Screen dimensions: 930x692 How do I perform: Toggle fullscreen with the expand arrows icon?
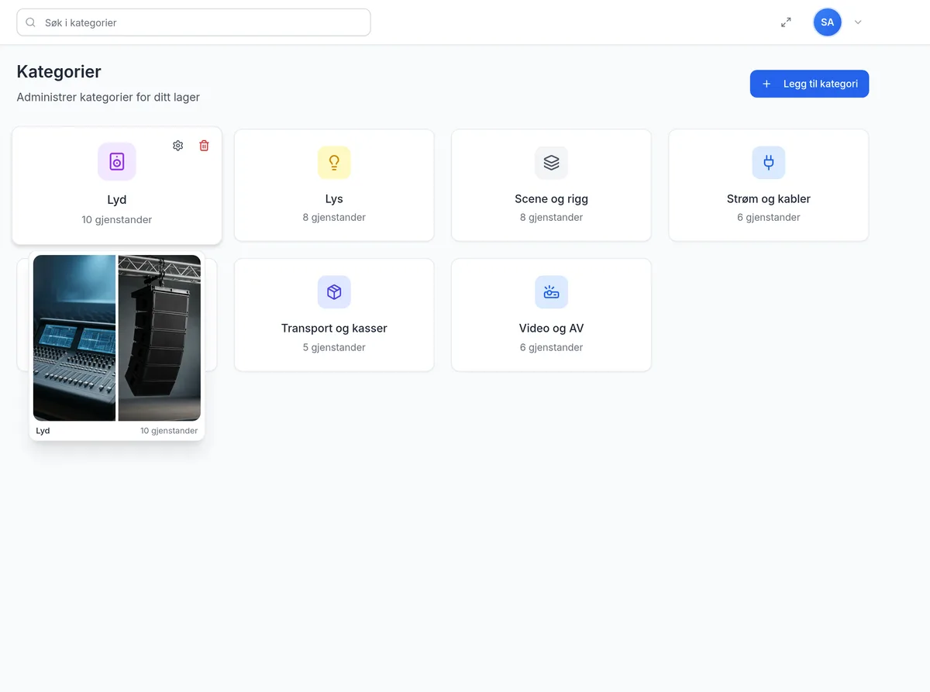[786, 22]
